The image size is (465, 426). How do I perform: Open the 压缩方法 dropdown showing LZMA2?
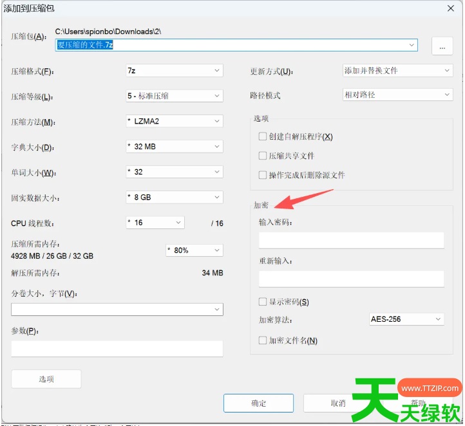(175, 122)
